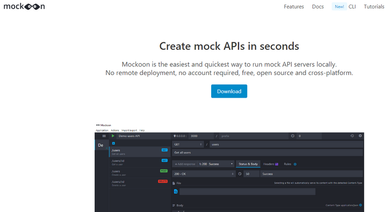The height and width of the screenshot is (212, 387).
Task: Click the blue info icon beside Rules
Action: (x=295, y=164)
